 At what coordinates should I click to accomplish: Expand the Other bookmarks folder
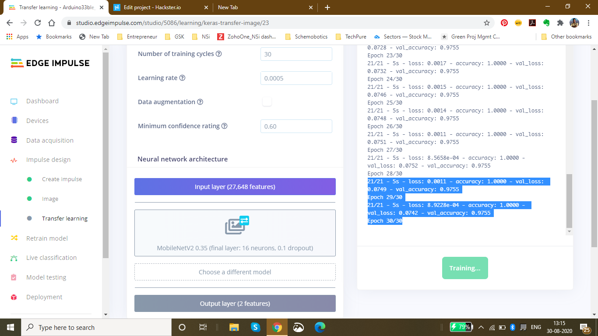tap(566, 37)
